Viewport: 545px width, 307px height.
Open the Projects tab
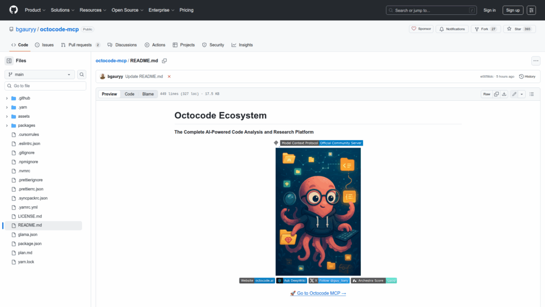coord(184,45)
